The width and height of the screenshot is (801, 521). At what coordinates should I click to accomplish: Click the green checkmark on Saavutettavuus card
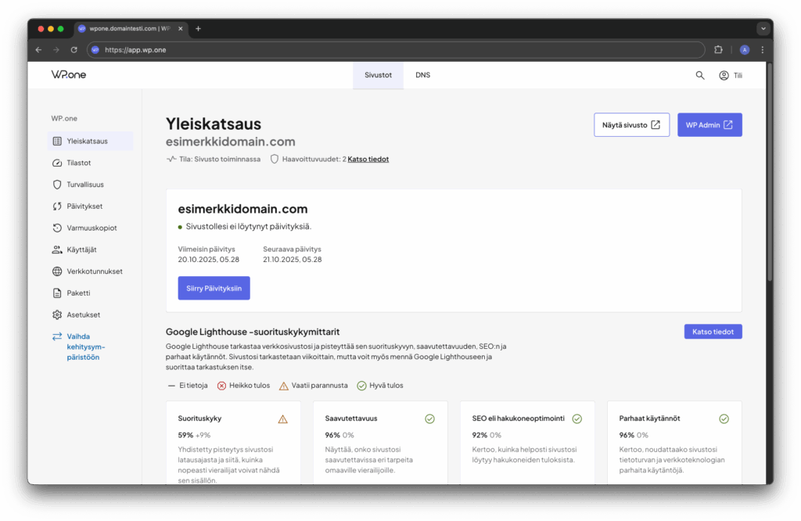tap(429, 419)
